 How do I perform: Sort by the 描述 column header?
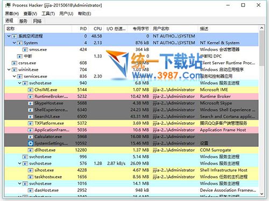click(228, 29)
